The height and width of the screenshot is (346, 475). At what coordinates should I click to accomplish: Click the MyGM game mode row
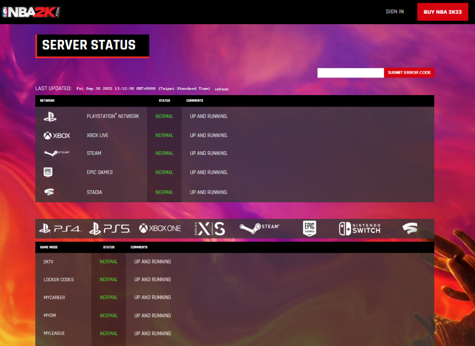tap(234, 315)
